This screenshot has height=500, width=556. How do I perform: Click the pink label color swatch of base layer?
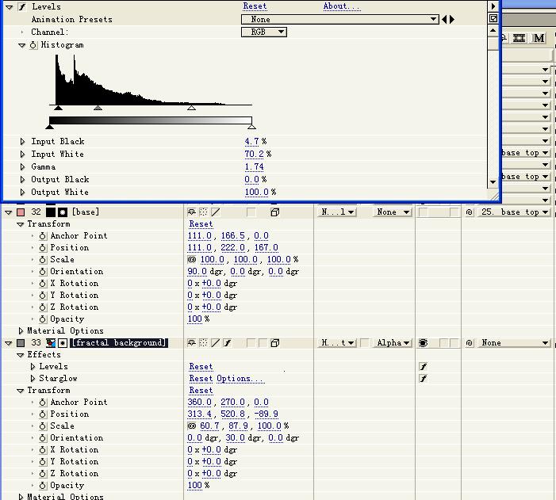click(x=21, y=212)
